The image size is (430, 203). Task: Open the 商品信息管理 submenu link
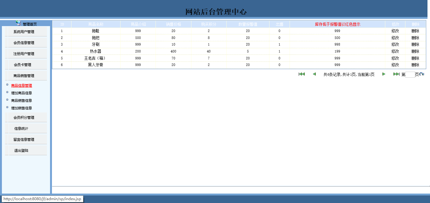pos(21,85)
